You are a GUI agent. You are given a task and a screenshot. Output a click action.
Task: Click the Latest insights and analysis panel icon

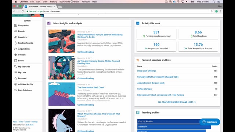(49, 23)
